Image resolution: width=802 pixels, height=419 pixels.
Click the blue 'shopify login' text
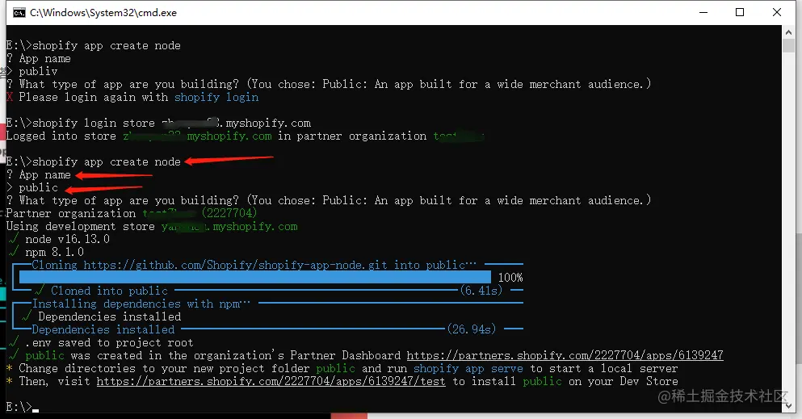pos(216,97)
